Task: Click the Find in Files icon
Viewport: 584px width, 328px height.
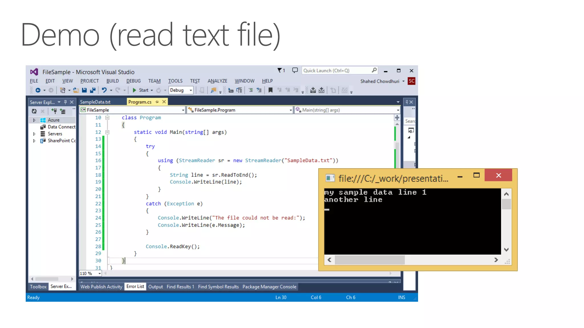Action: point(213,90)
